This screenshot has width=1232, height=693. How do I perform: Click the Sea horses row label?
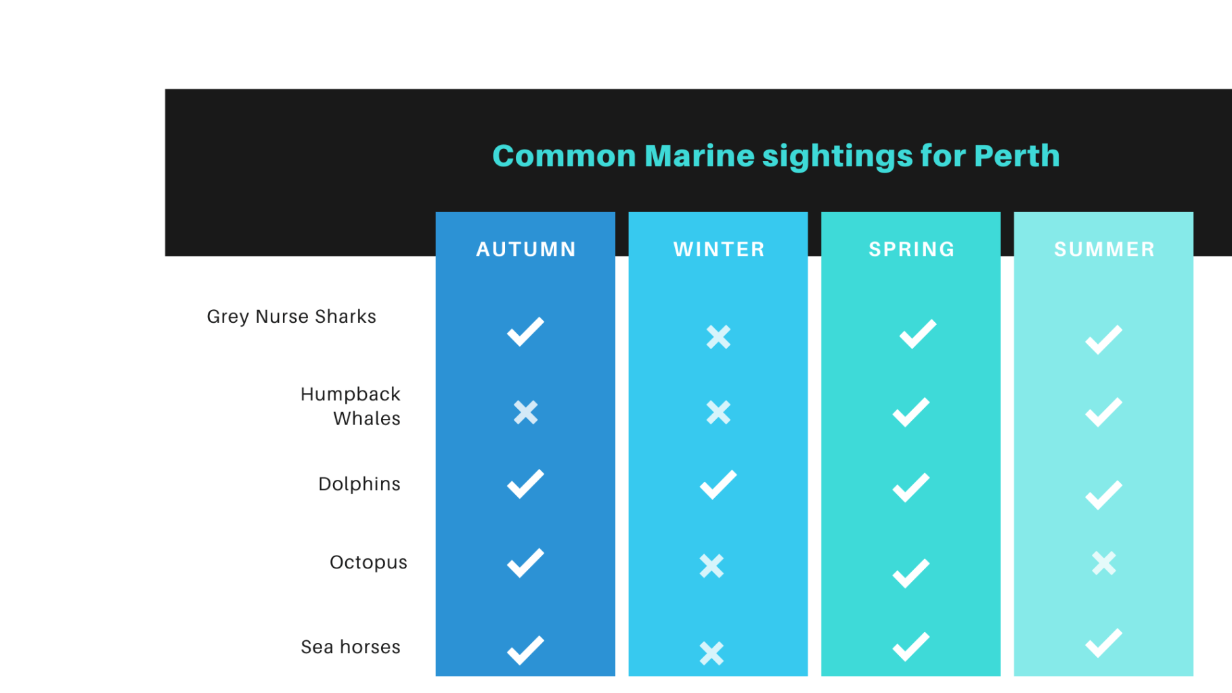[x=351, y=647]
